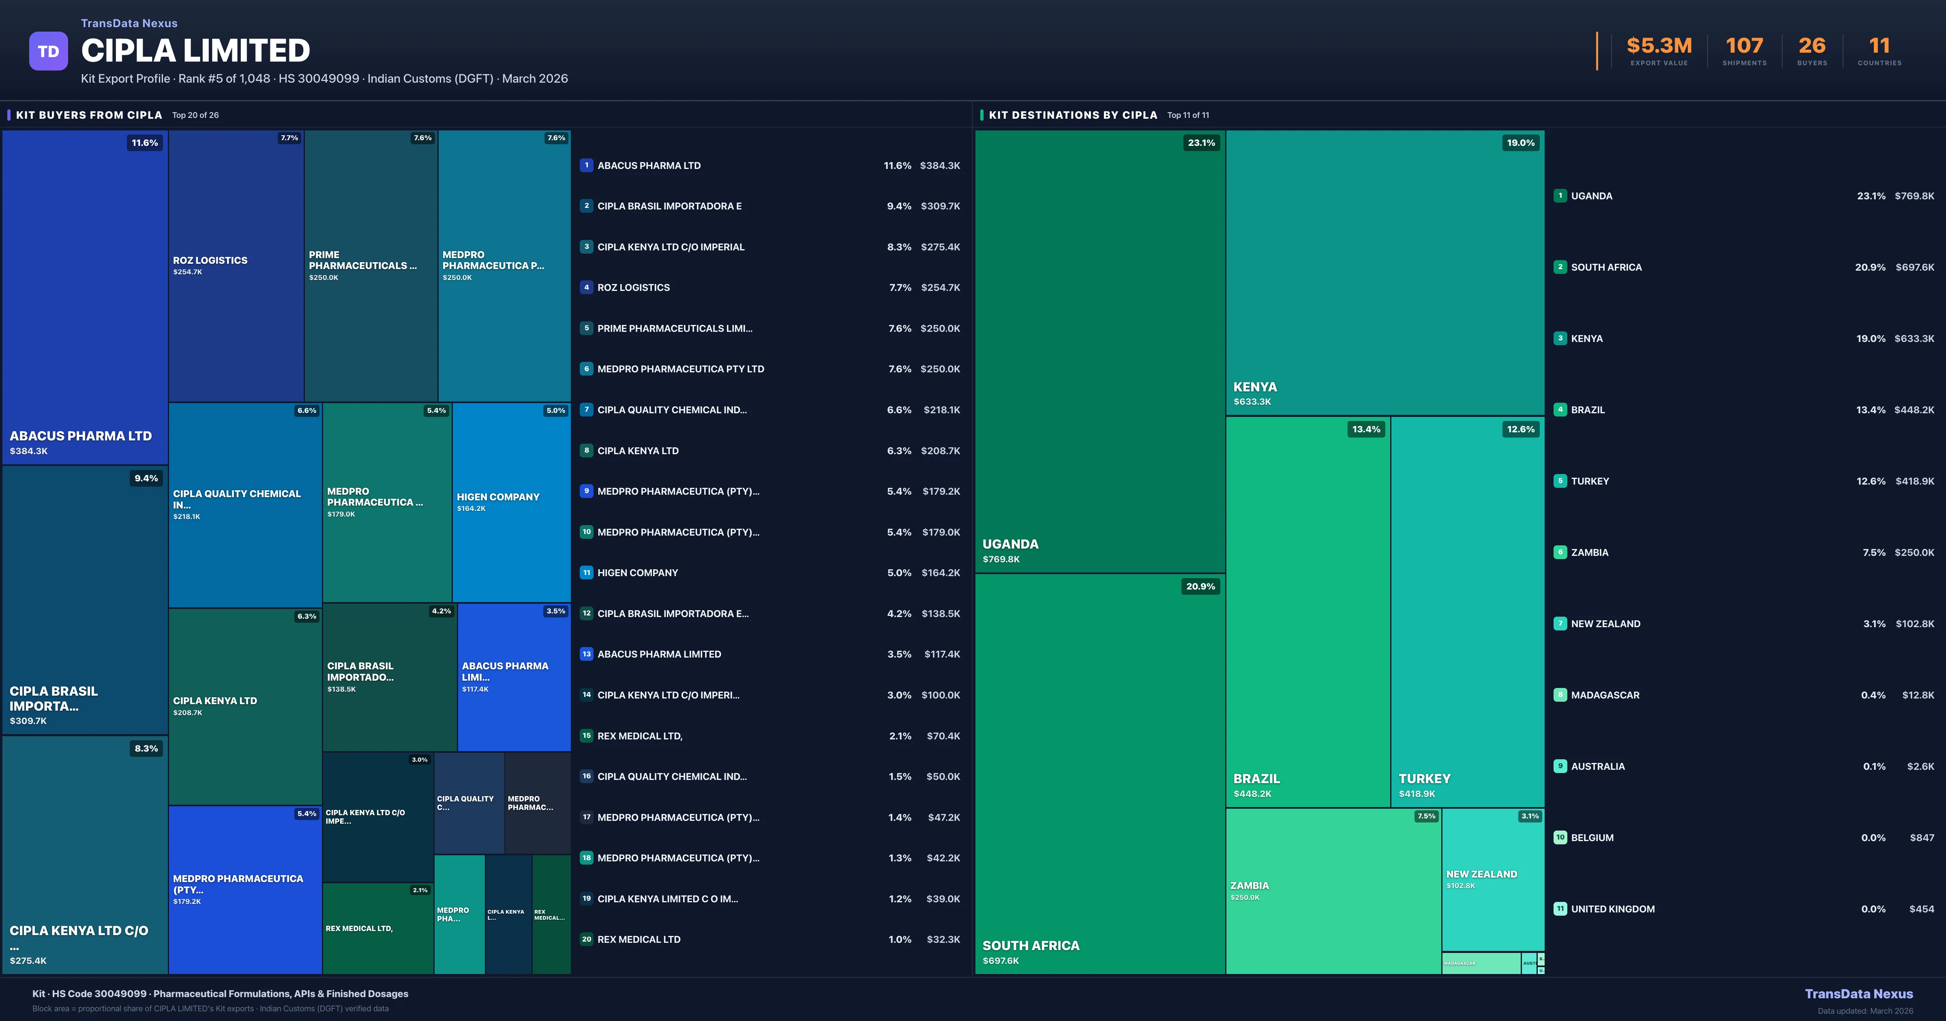Click rank badge 5 beside TURKEY
Screen dimensions: 1946x1021
point(1561,480)
